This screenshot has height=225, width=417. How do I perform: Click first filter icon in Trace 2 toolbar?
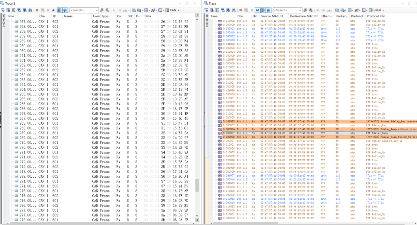[3, 10]
